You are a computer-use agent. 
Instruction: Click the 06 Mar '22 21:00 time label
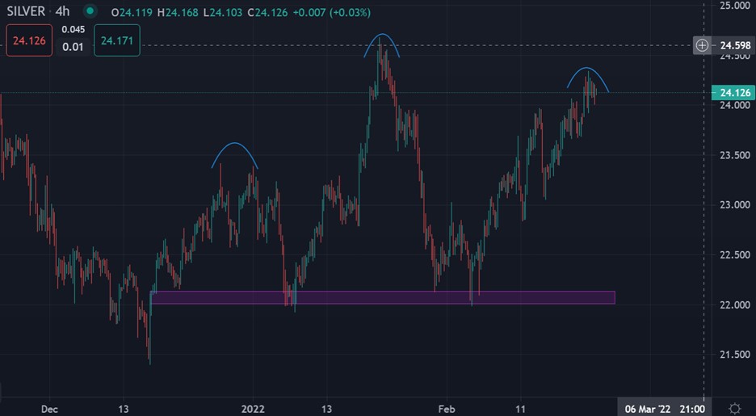[x=665, y=409]
